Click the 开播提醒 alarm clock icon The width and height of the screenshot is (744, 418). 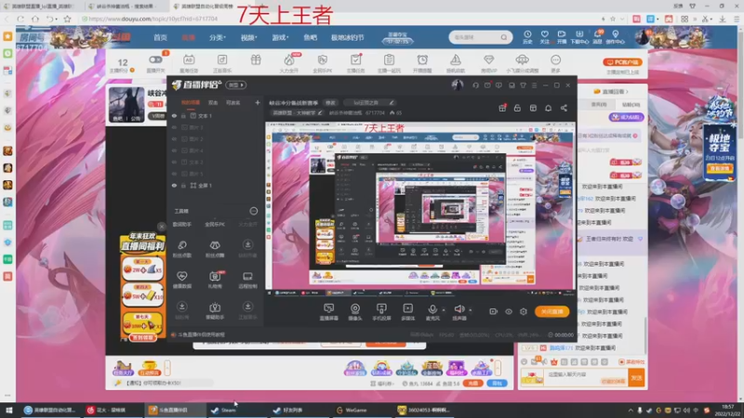click(422, 60)
